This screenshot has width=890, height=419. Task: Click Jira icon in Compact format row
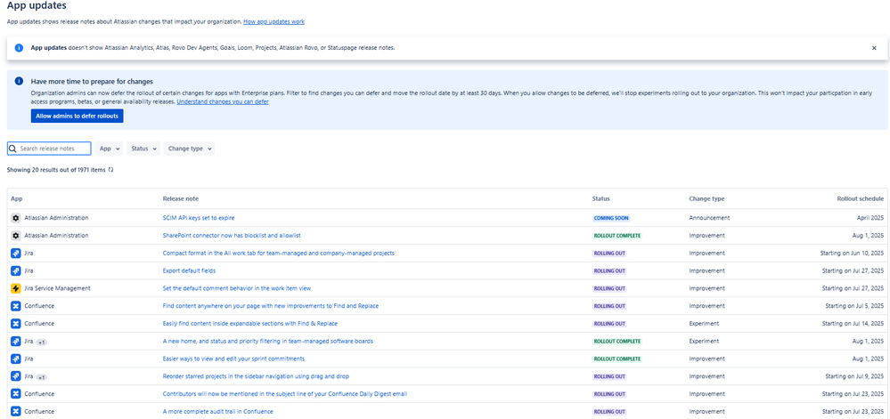point(16,253)
